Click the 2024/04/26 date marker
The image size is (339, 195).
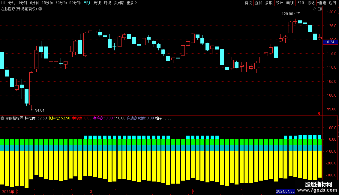point(285,191)
